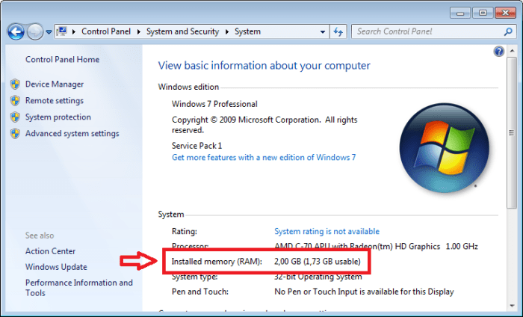
Task: Open Windows Update link
Action: point(56,267)
